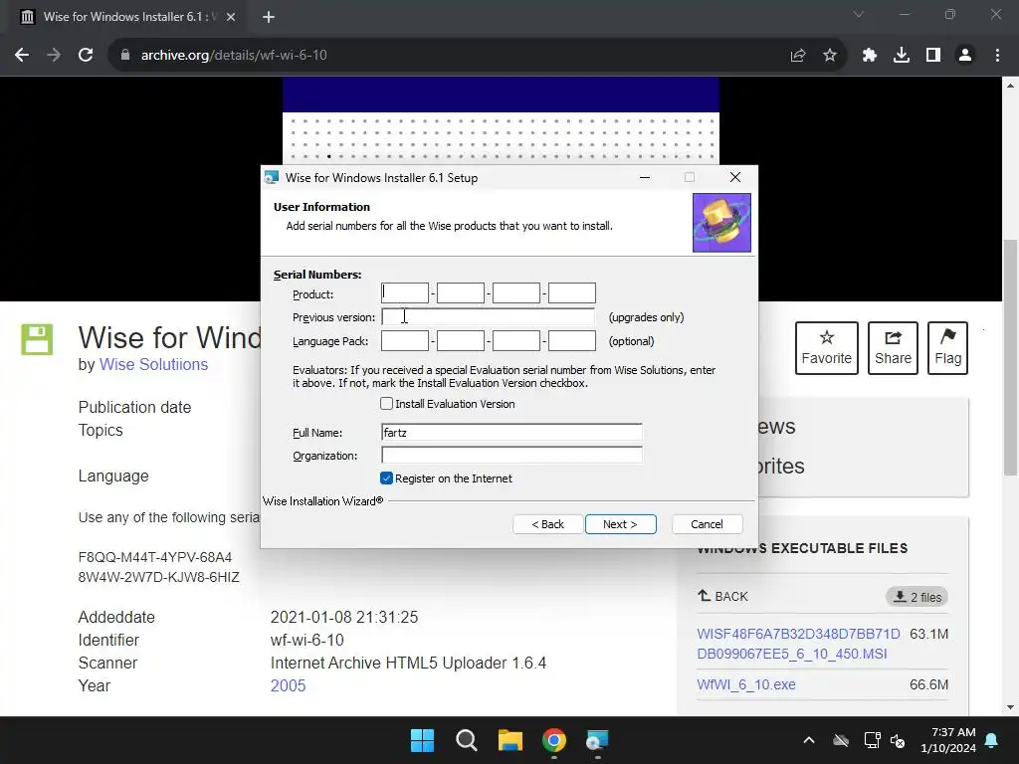Close the Wise Installer setup dialog
The height and width of the screenshot is (764, 1019).
tap(735, 177)
